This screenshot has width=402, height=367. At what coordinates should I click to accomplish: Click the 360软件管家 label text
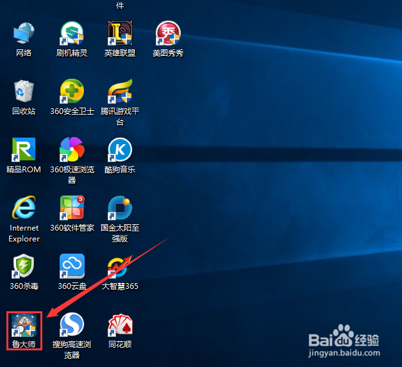tap(72, 227)
